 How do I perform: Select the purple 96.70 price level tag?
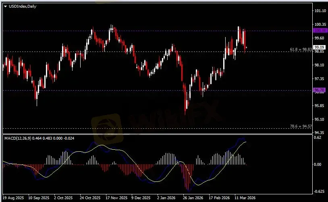319,90
